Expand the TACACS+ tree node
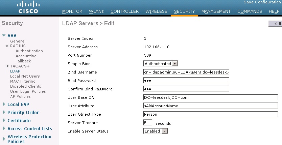 click(x=7, y=66)
